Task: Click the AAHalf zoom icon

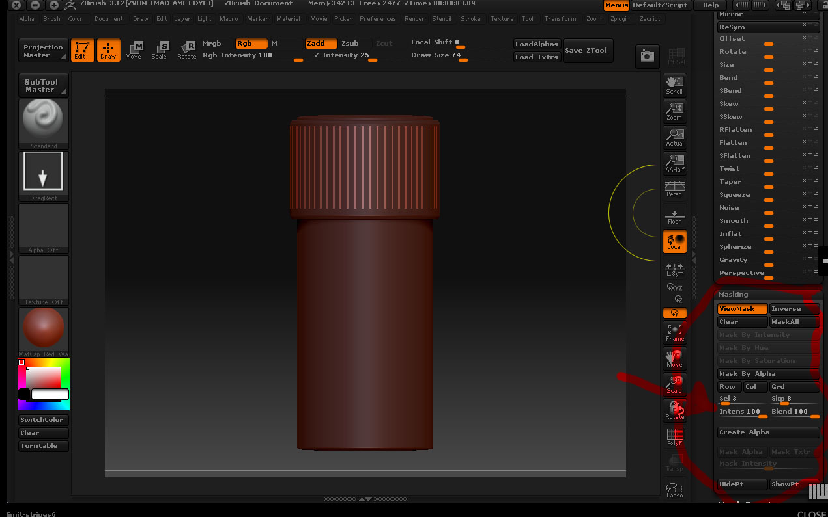Action: pos(674,162)
